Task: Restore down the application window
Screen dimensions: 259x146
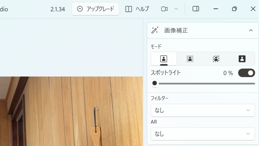Action: click(234, 9)
